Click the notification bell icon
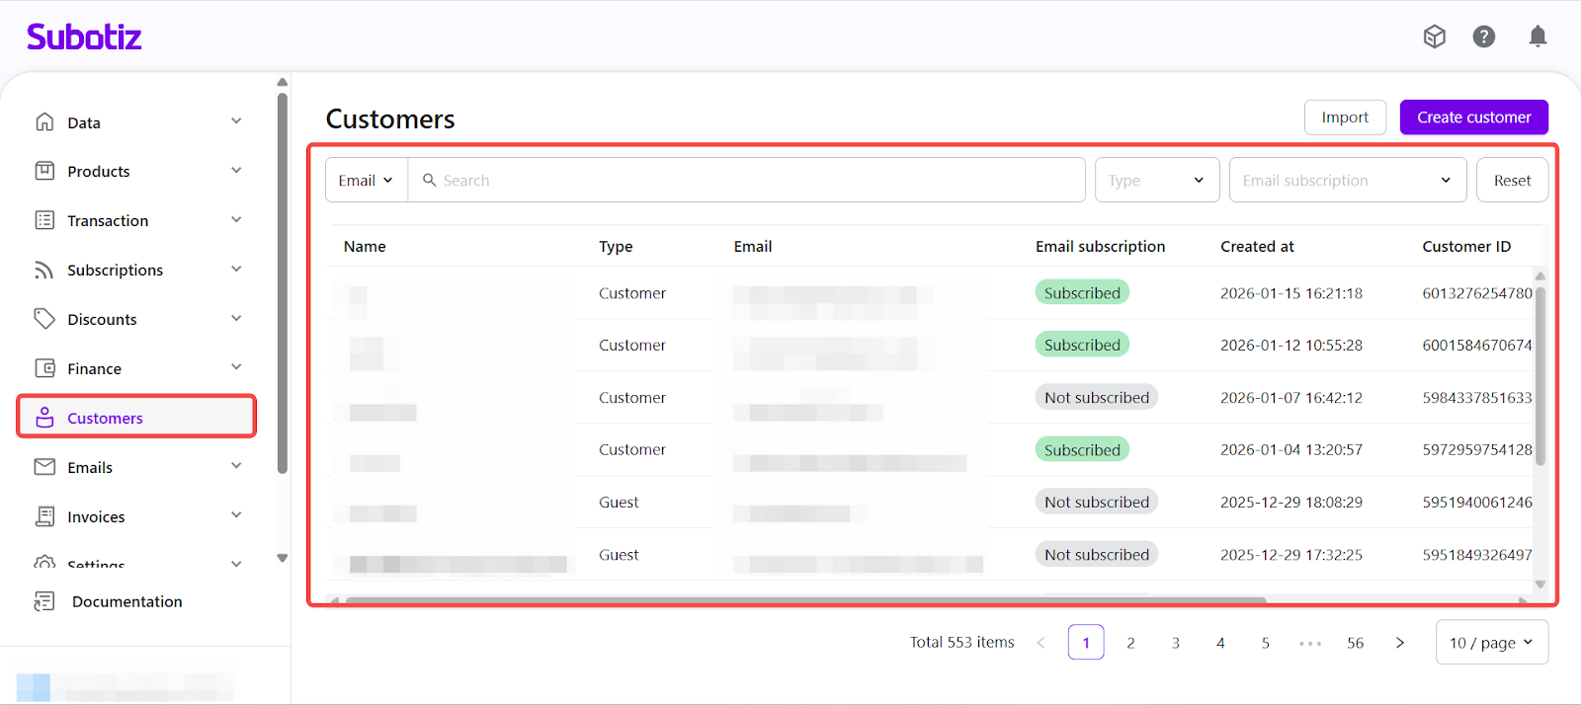The width and height of the screenshot is (1581, 705). (x=1538, y=37)
